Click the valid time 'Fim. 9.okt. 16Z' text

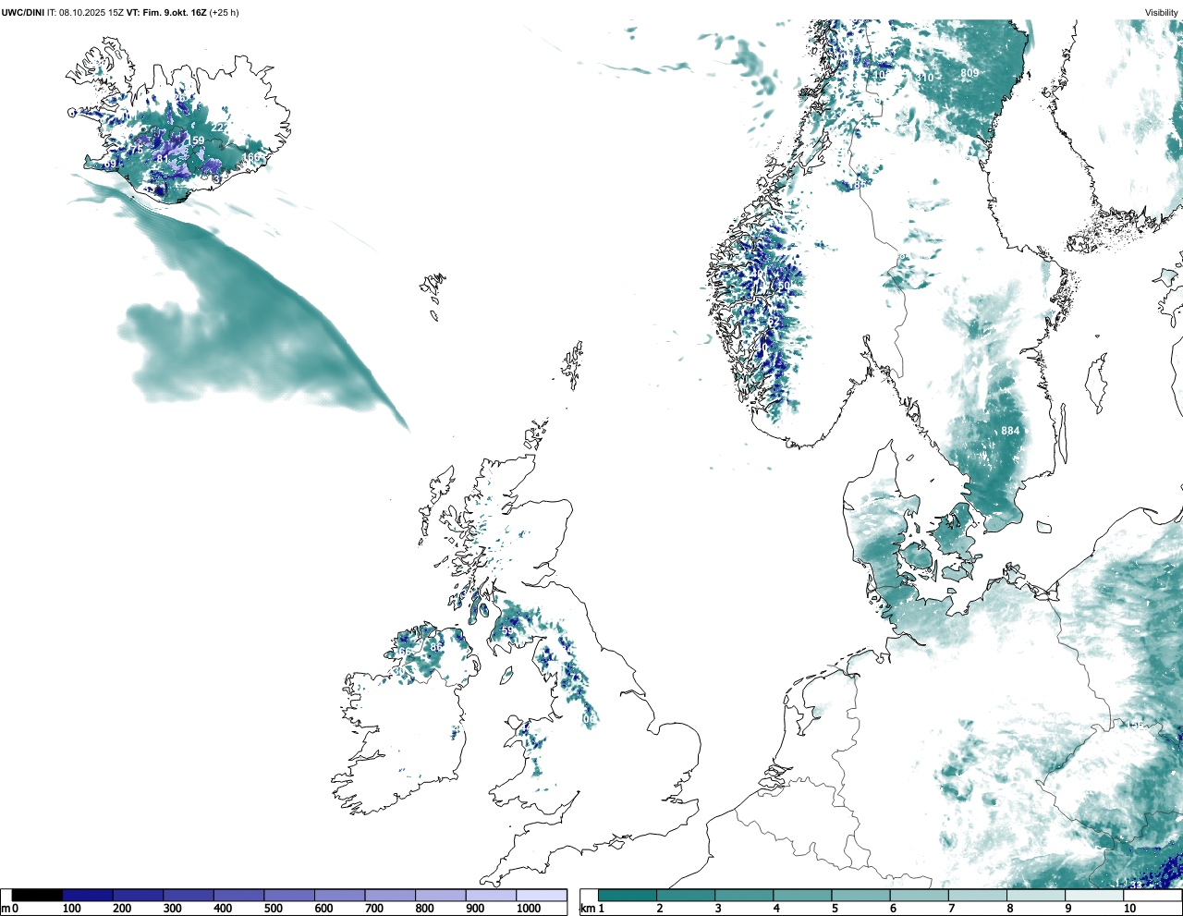pyautogui.click(x=174, y=13)
